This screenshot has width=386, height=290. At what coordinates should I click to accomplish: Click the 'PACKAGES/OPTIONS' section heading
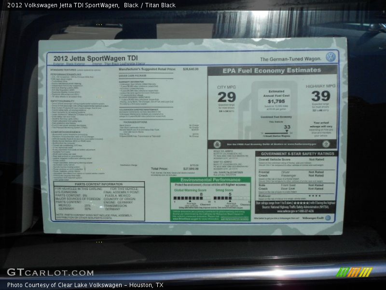tap(135, 122)
